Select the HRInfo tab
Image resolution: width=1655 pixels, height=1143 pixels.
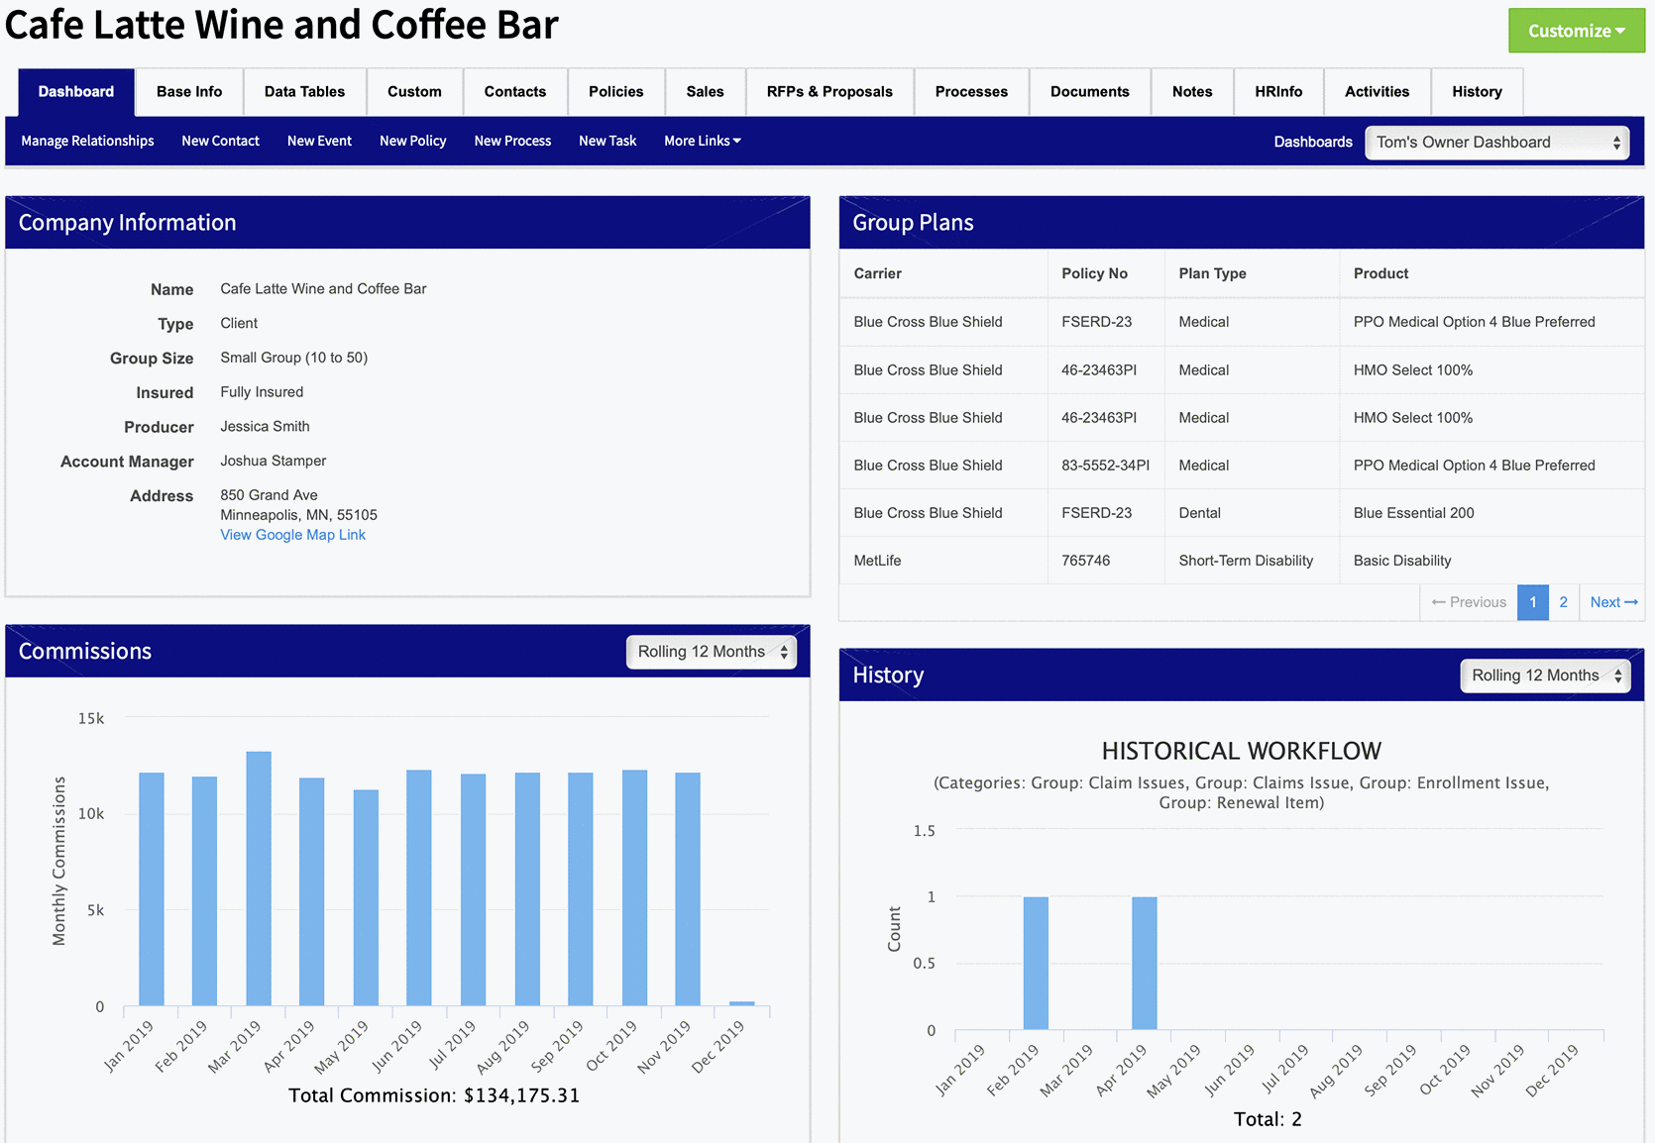coord(1277,91)
